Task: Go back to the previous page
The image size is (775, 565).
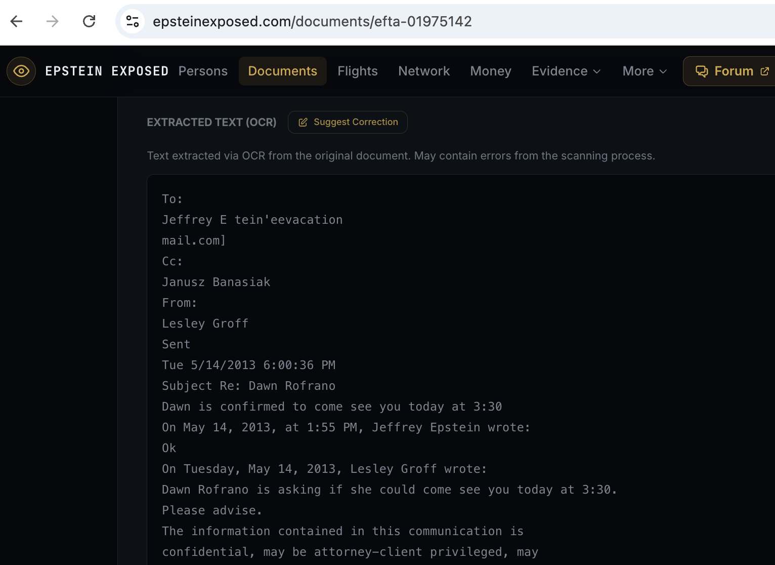Action: 17,21
